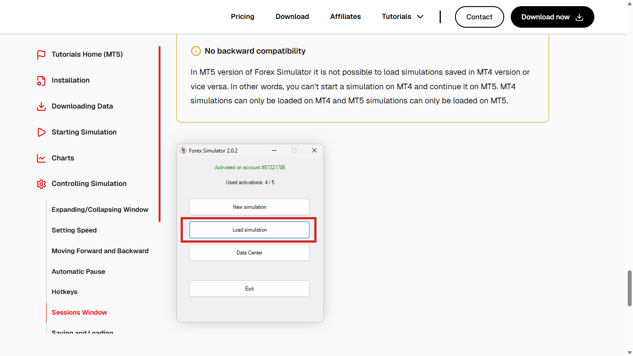Open the Hotkeys tutorial link
633x356 pixels.
tap(65, 292)
